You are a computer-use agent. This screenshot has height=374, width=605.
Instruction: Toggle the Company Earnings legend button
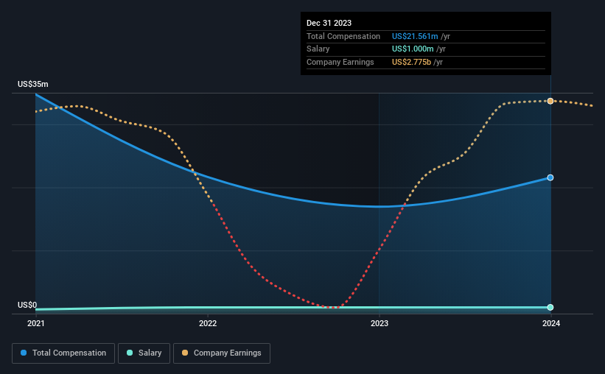(x=222, y=353)
